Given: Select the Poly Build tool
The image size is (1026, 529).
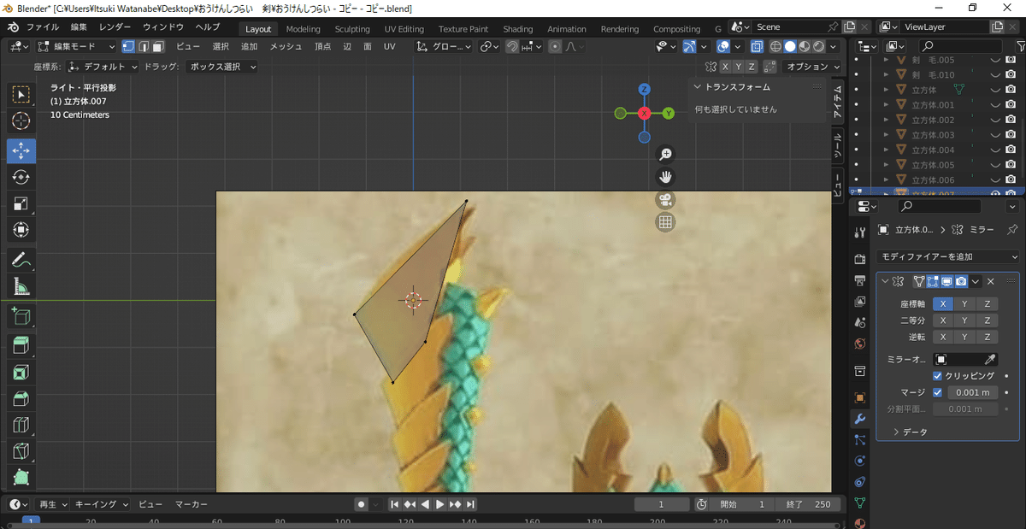Looking at the screenshot, I should [x=21, y=479].
